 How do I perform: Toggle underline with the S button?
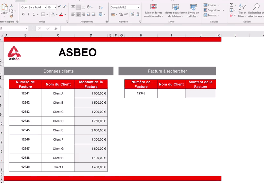(34, 14)
